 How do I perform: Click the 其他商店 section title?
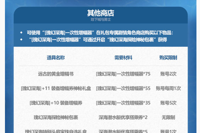pyautogui.click(x=101, y=13)
